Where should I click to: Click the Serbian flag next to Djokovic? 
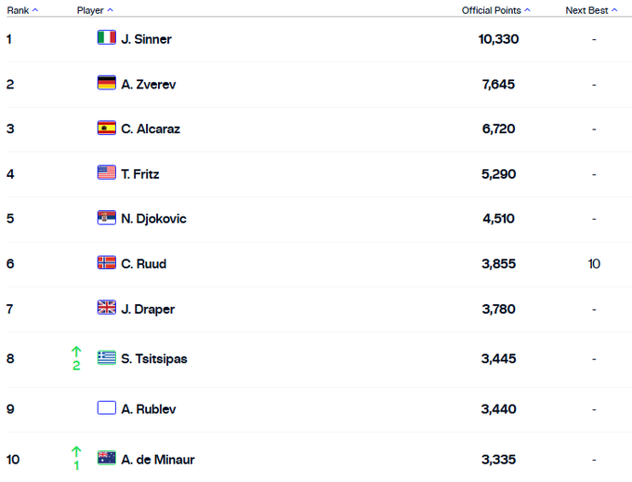pos(107,218)
